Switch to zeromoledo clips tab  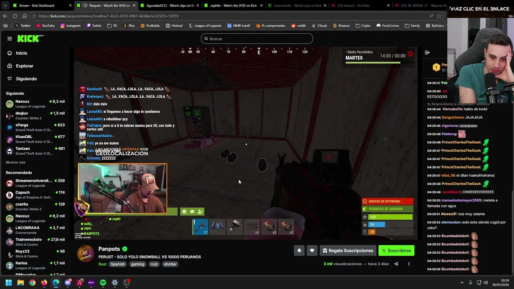pos(296,6)
